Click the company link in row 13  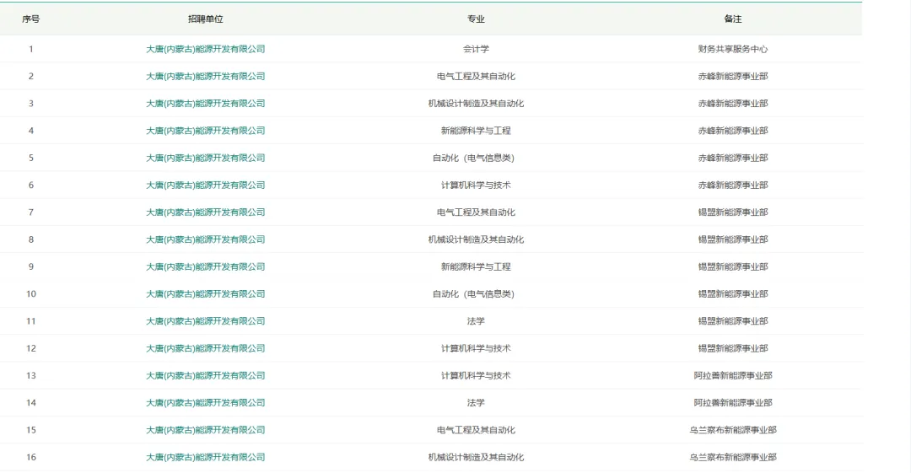(x=205, y=375)
